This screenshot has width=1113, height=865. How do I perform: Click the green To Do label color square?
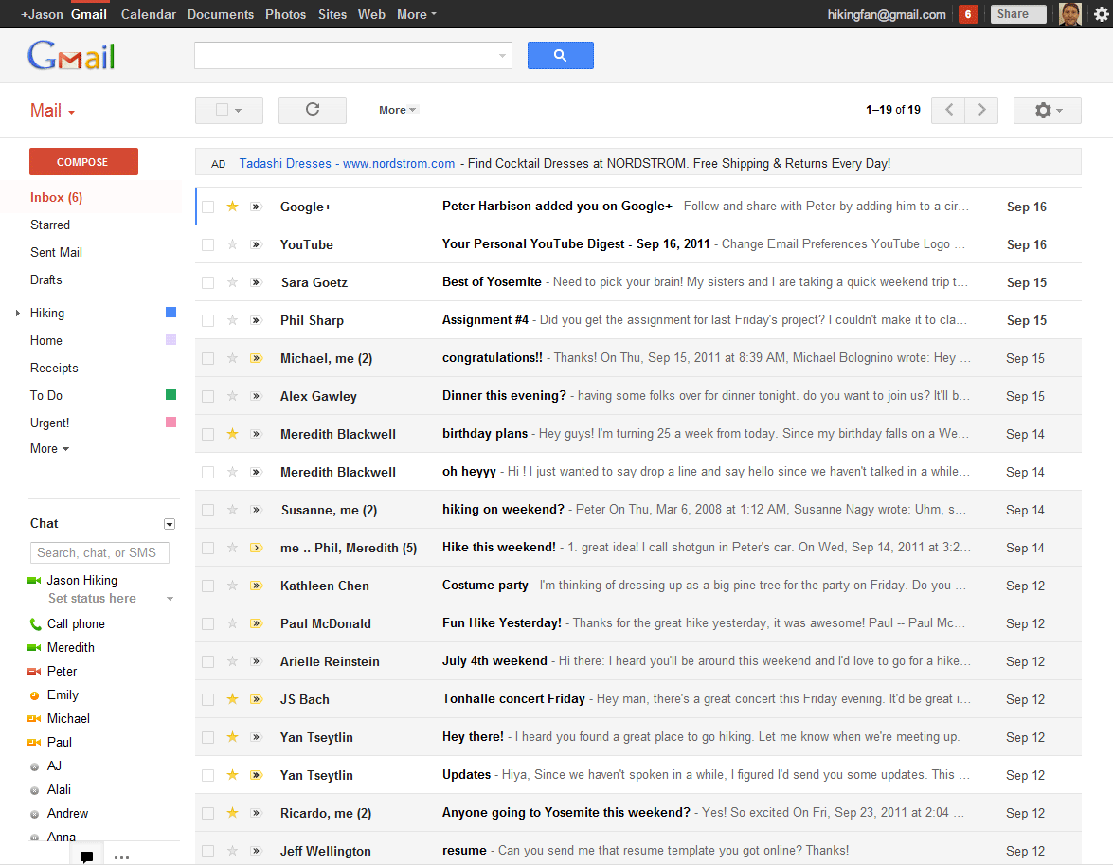click(171, 395)
